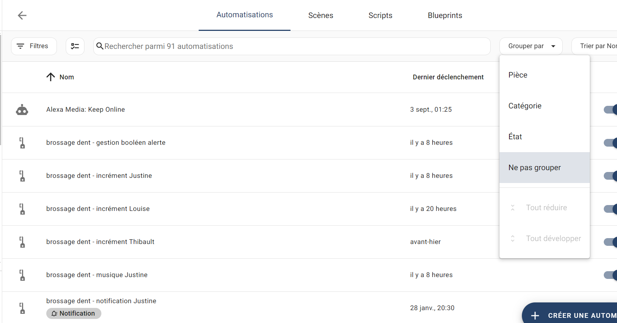617x323 pixels.
Task: Toggle incrément Louise automation switch
Action: [x=610, y=209]
